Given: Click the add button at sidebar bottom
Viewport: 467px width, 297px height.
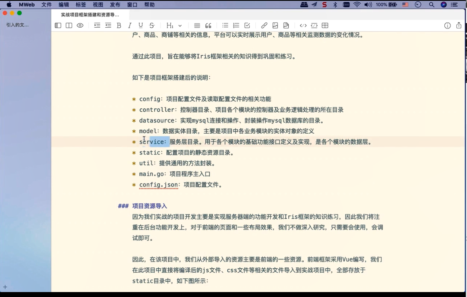Looking at the screenshot, I should (x=5, y=287).
